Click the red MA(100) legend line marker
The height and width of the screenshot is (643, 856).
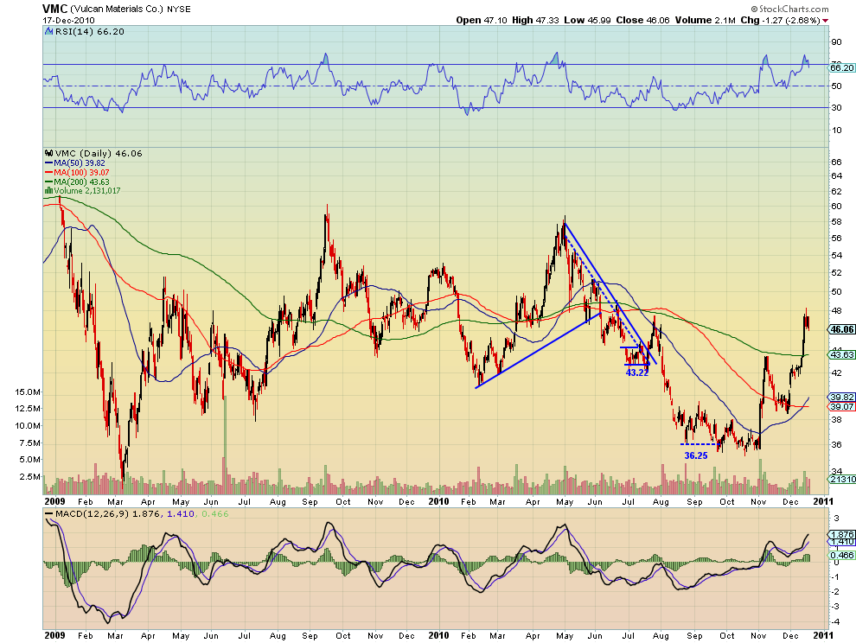pos(48,173)
